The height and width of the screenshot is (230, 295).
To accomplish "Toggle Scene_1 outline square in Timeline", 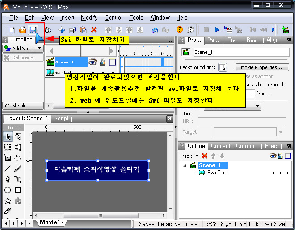I will point(113,62).
